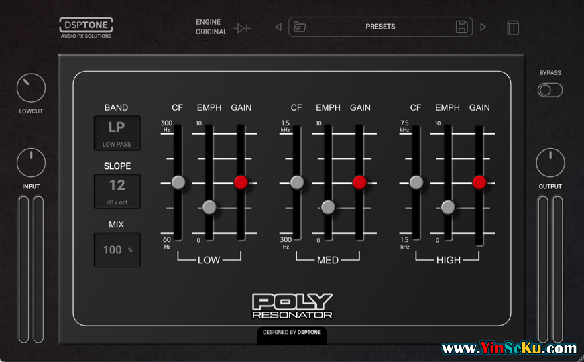Open the preset folder browser icon
The width and height of the screenshot is (584, 362).
click(x=300, y=27)
